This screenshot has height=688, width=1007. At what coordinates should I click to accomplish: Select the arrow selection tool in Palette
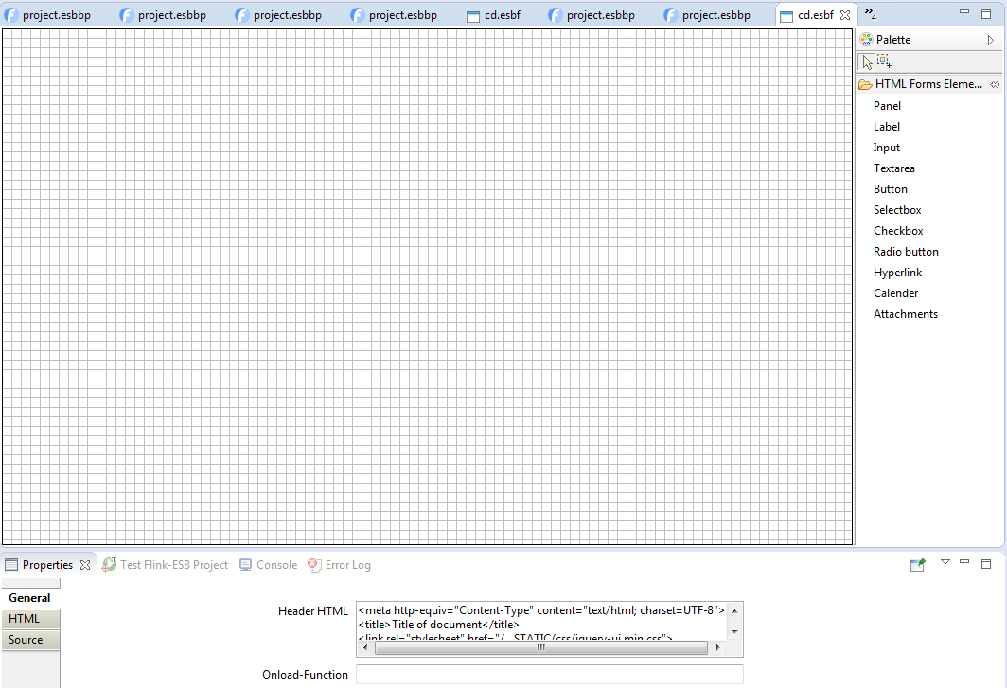868,62
